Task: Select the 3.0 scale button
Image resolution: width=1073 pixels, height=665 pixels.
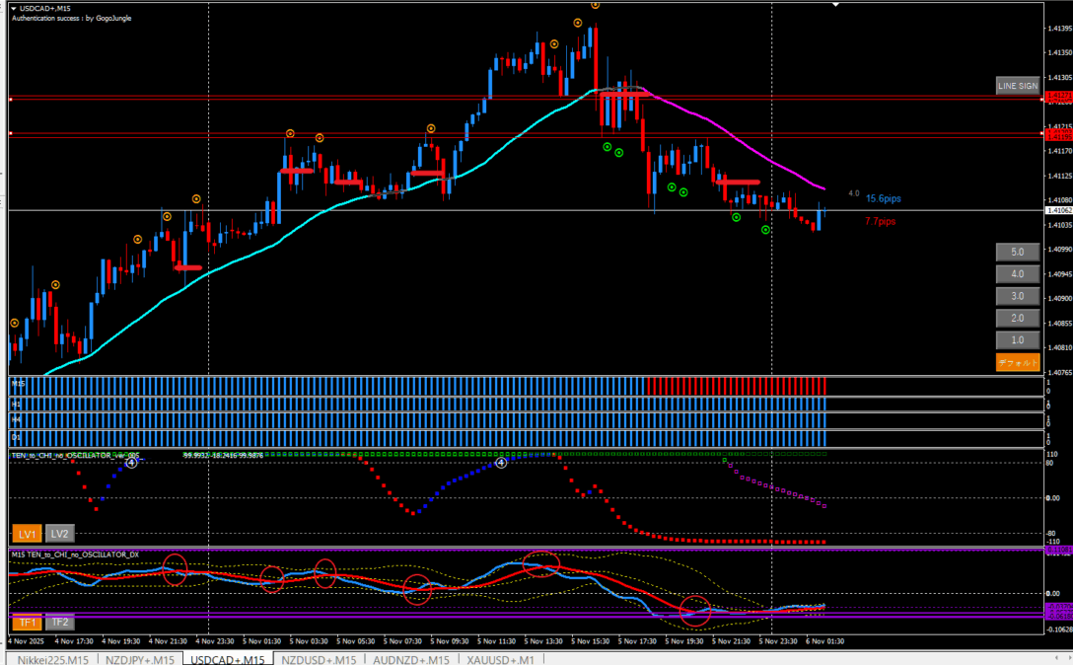Action: point(1018,296)
